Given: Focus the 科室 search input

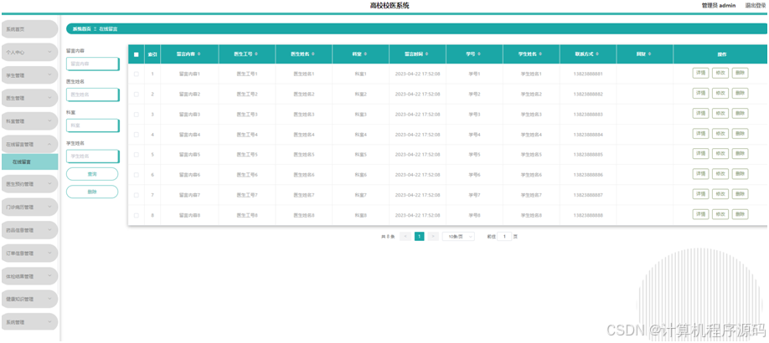Looking at the screenshot, I should point(92,125).
